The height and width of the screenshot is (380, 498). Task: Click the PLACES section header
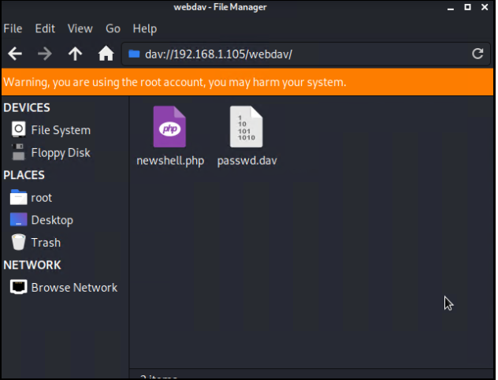click(24, 175)
